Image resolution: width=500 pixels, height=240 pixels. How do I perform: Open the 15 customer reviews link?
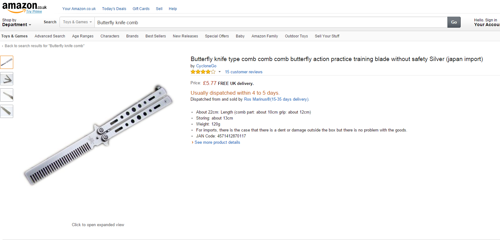pyautogui.click(x=243, y=72)
